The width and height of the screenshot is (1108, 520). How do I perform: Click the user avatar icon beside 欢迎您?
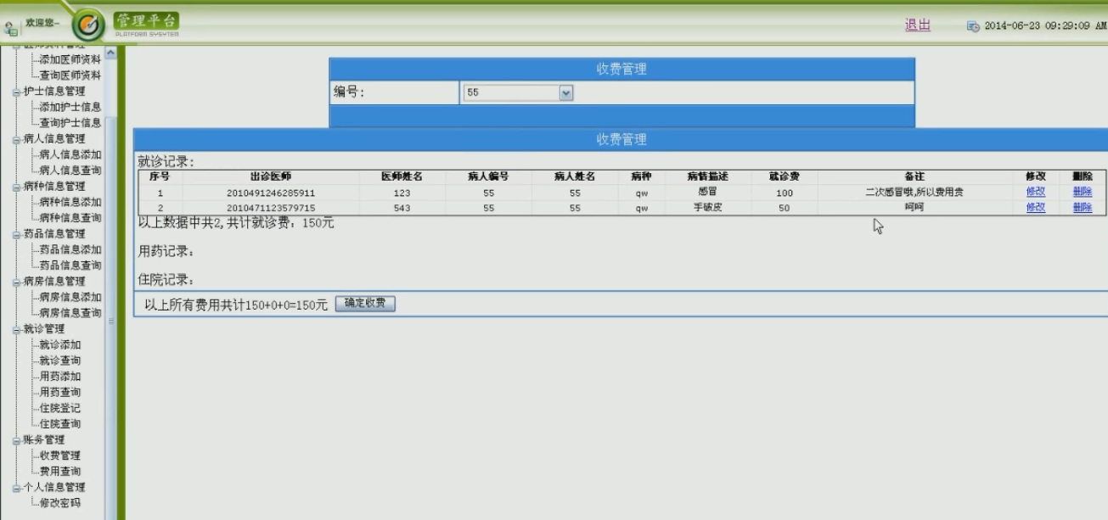[11, 27]
